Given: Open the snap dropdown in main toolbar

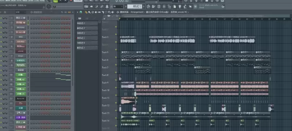Looking at the screenshot, I should 118,7.
